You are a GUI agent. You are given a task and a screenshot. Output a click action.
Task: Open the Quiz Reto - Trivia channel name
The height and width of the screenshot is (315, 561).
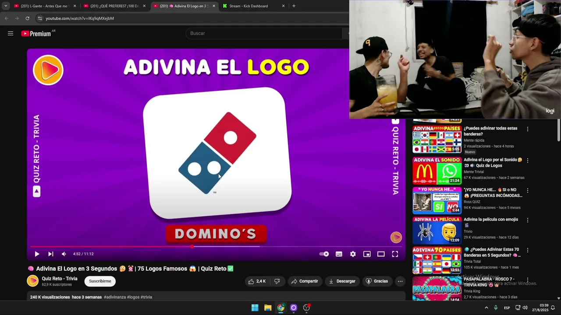[60, 279]
